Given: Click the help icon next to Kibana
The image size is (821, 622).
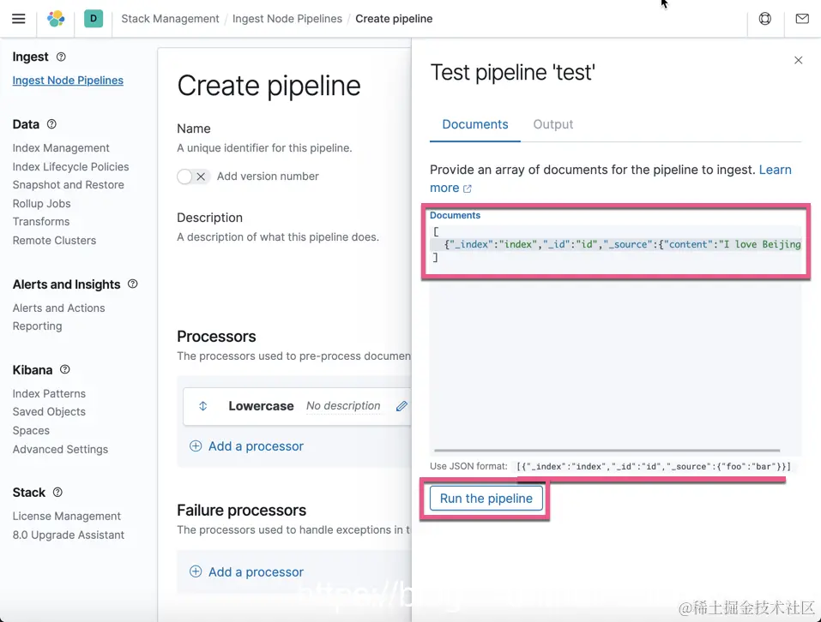Looking at the screenshot, I should pos(65,369).
